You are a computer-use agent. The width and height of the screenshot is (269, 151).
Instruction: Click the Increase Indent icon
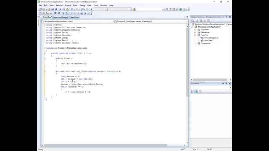(59, 13)
